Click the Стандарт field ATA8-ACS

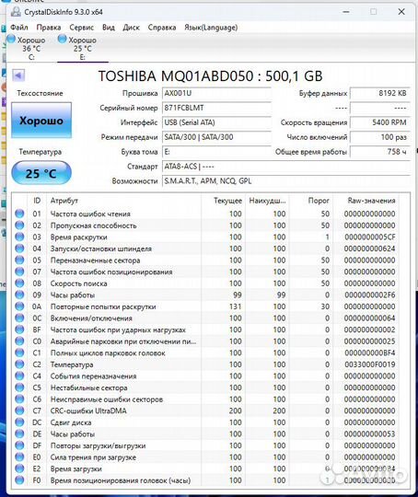pos(286,167)
